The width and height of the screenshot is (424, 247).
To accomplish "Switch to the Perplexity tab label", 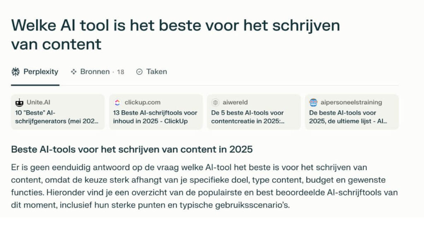I will coord(41,72).
